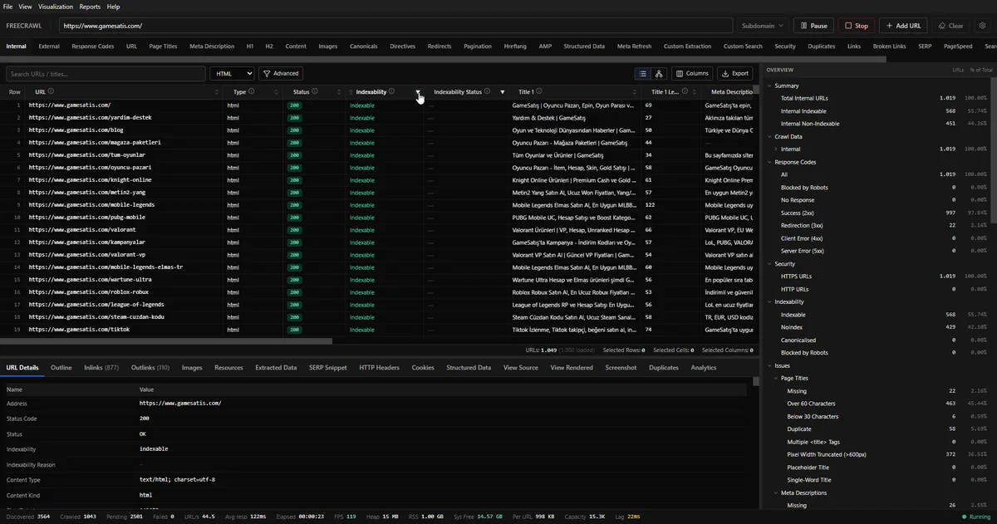Switch to tree view icon
The image size is (997, 524).
658,73
